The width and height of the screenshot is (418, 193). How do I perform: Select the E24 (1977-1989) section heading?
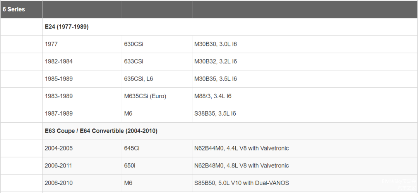point(67,27)
